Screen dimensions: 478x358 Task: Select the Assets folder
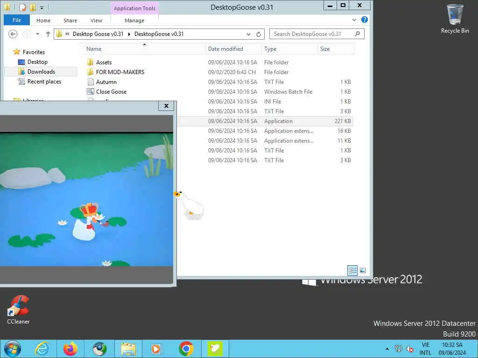(x=104, y=62)
